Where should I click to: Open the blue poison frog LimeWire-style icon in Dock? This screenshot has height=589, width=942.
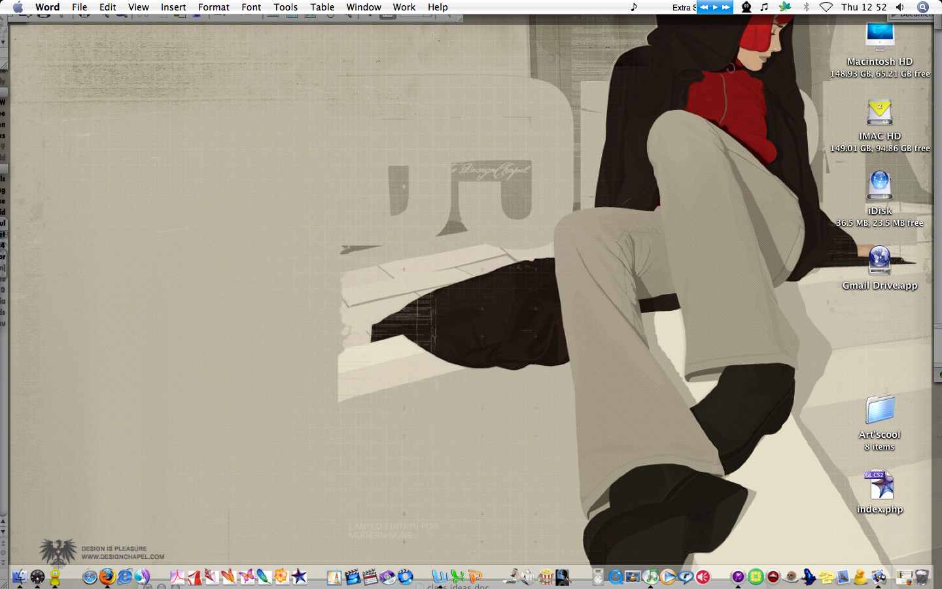pyautogui.click(x=808, y=577)
